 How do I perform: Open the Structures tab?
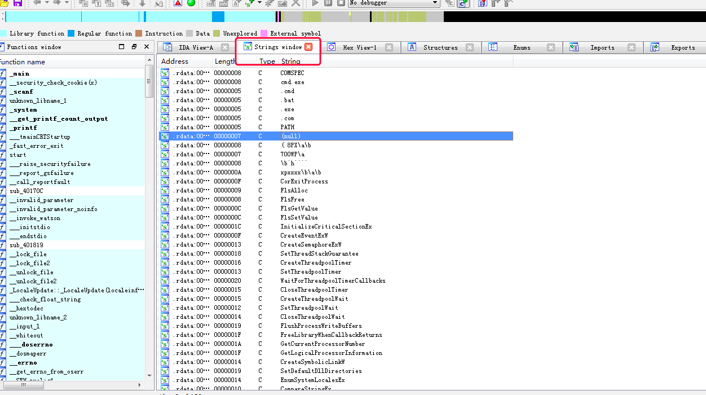440,47
